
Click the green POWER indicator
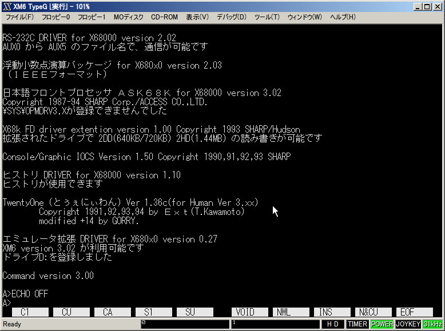point(382,324)
